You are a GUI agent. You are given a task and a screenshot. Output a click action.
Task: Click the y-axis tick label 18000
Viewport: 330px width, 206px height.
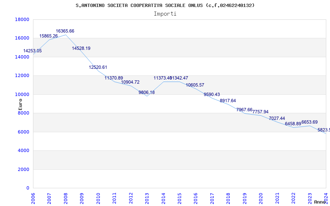[22, 19]
